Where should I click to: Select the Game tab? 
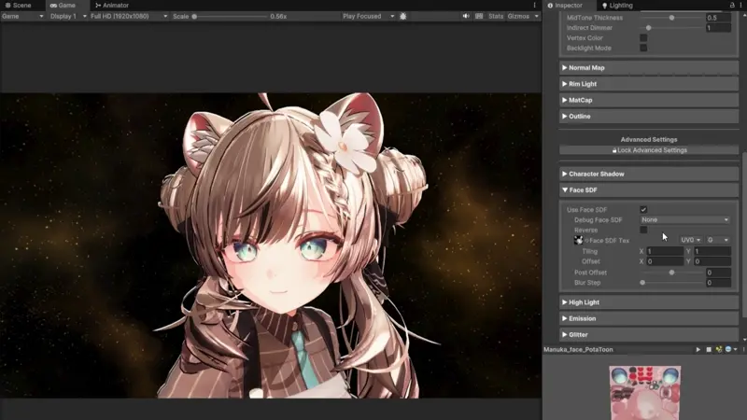click(x=63, y=6)
